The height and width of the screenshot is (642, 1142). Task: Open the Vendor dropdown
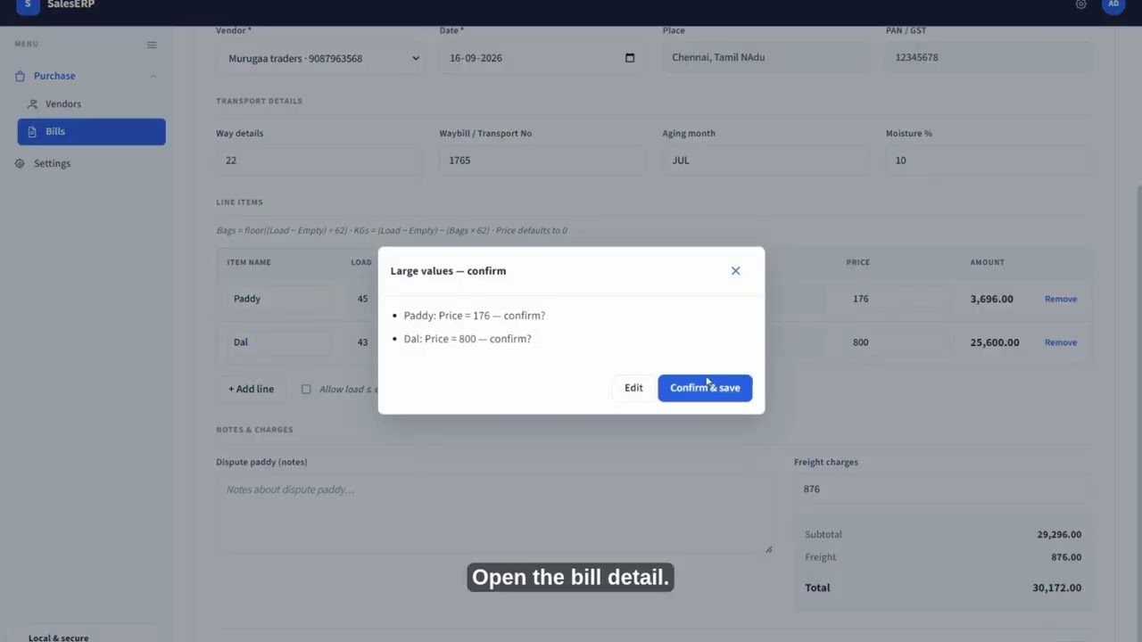coord(321,58)
